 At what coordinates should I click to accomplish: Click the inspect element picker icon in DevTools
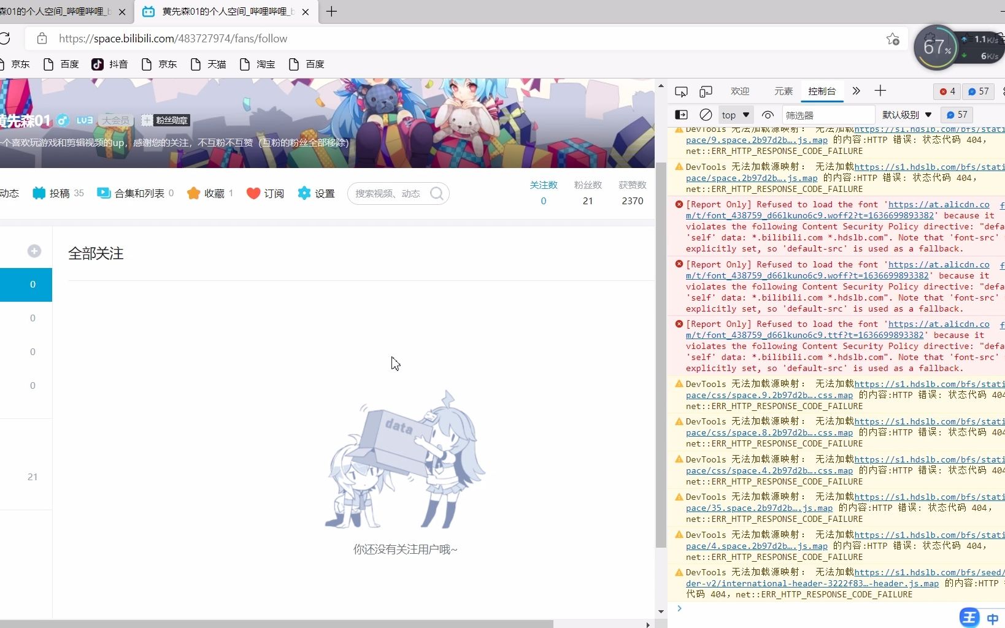tap(681, 91)
